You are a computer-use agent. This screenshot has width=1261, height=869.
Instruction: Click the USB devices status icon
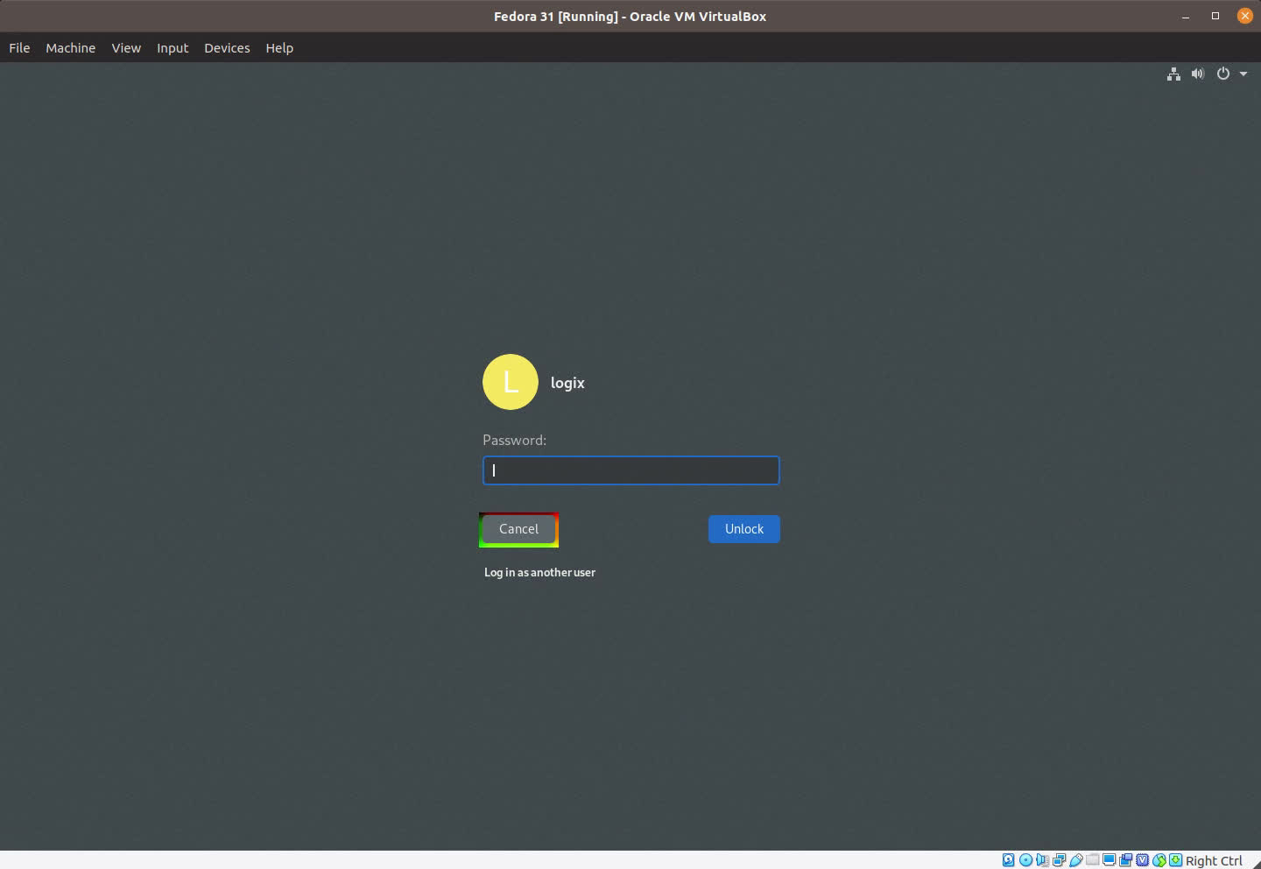[x=1075, y=860]
